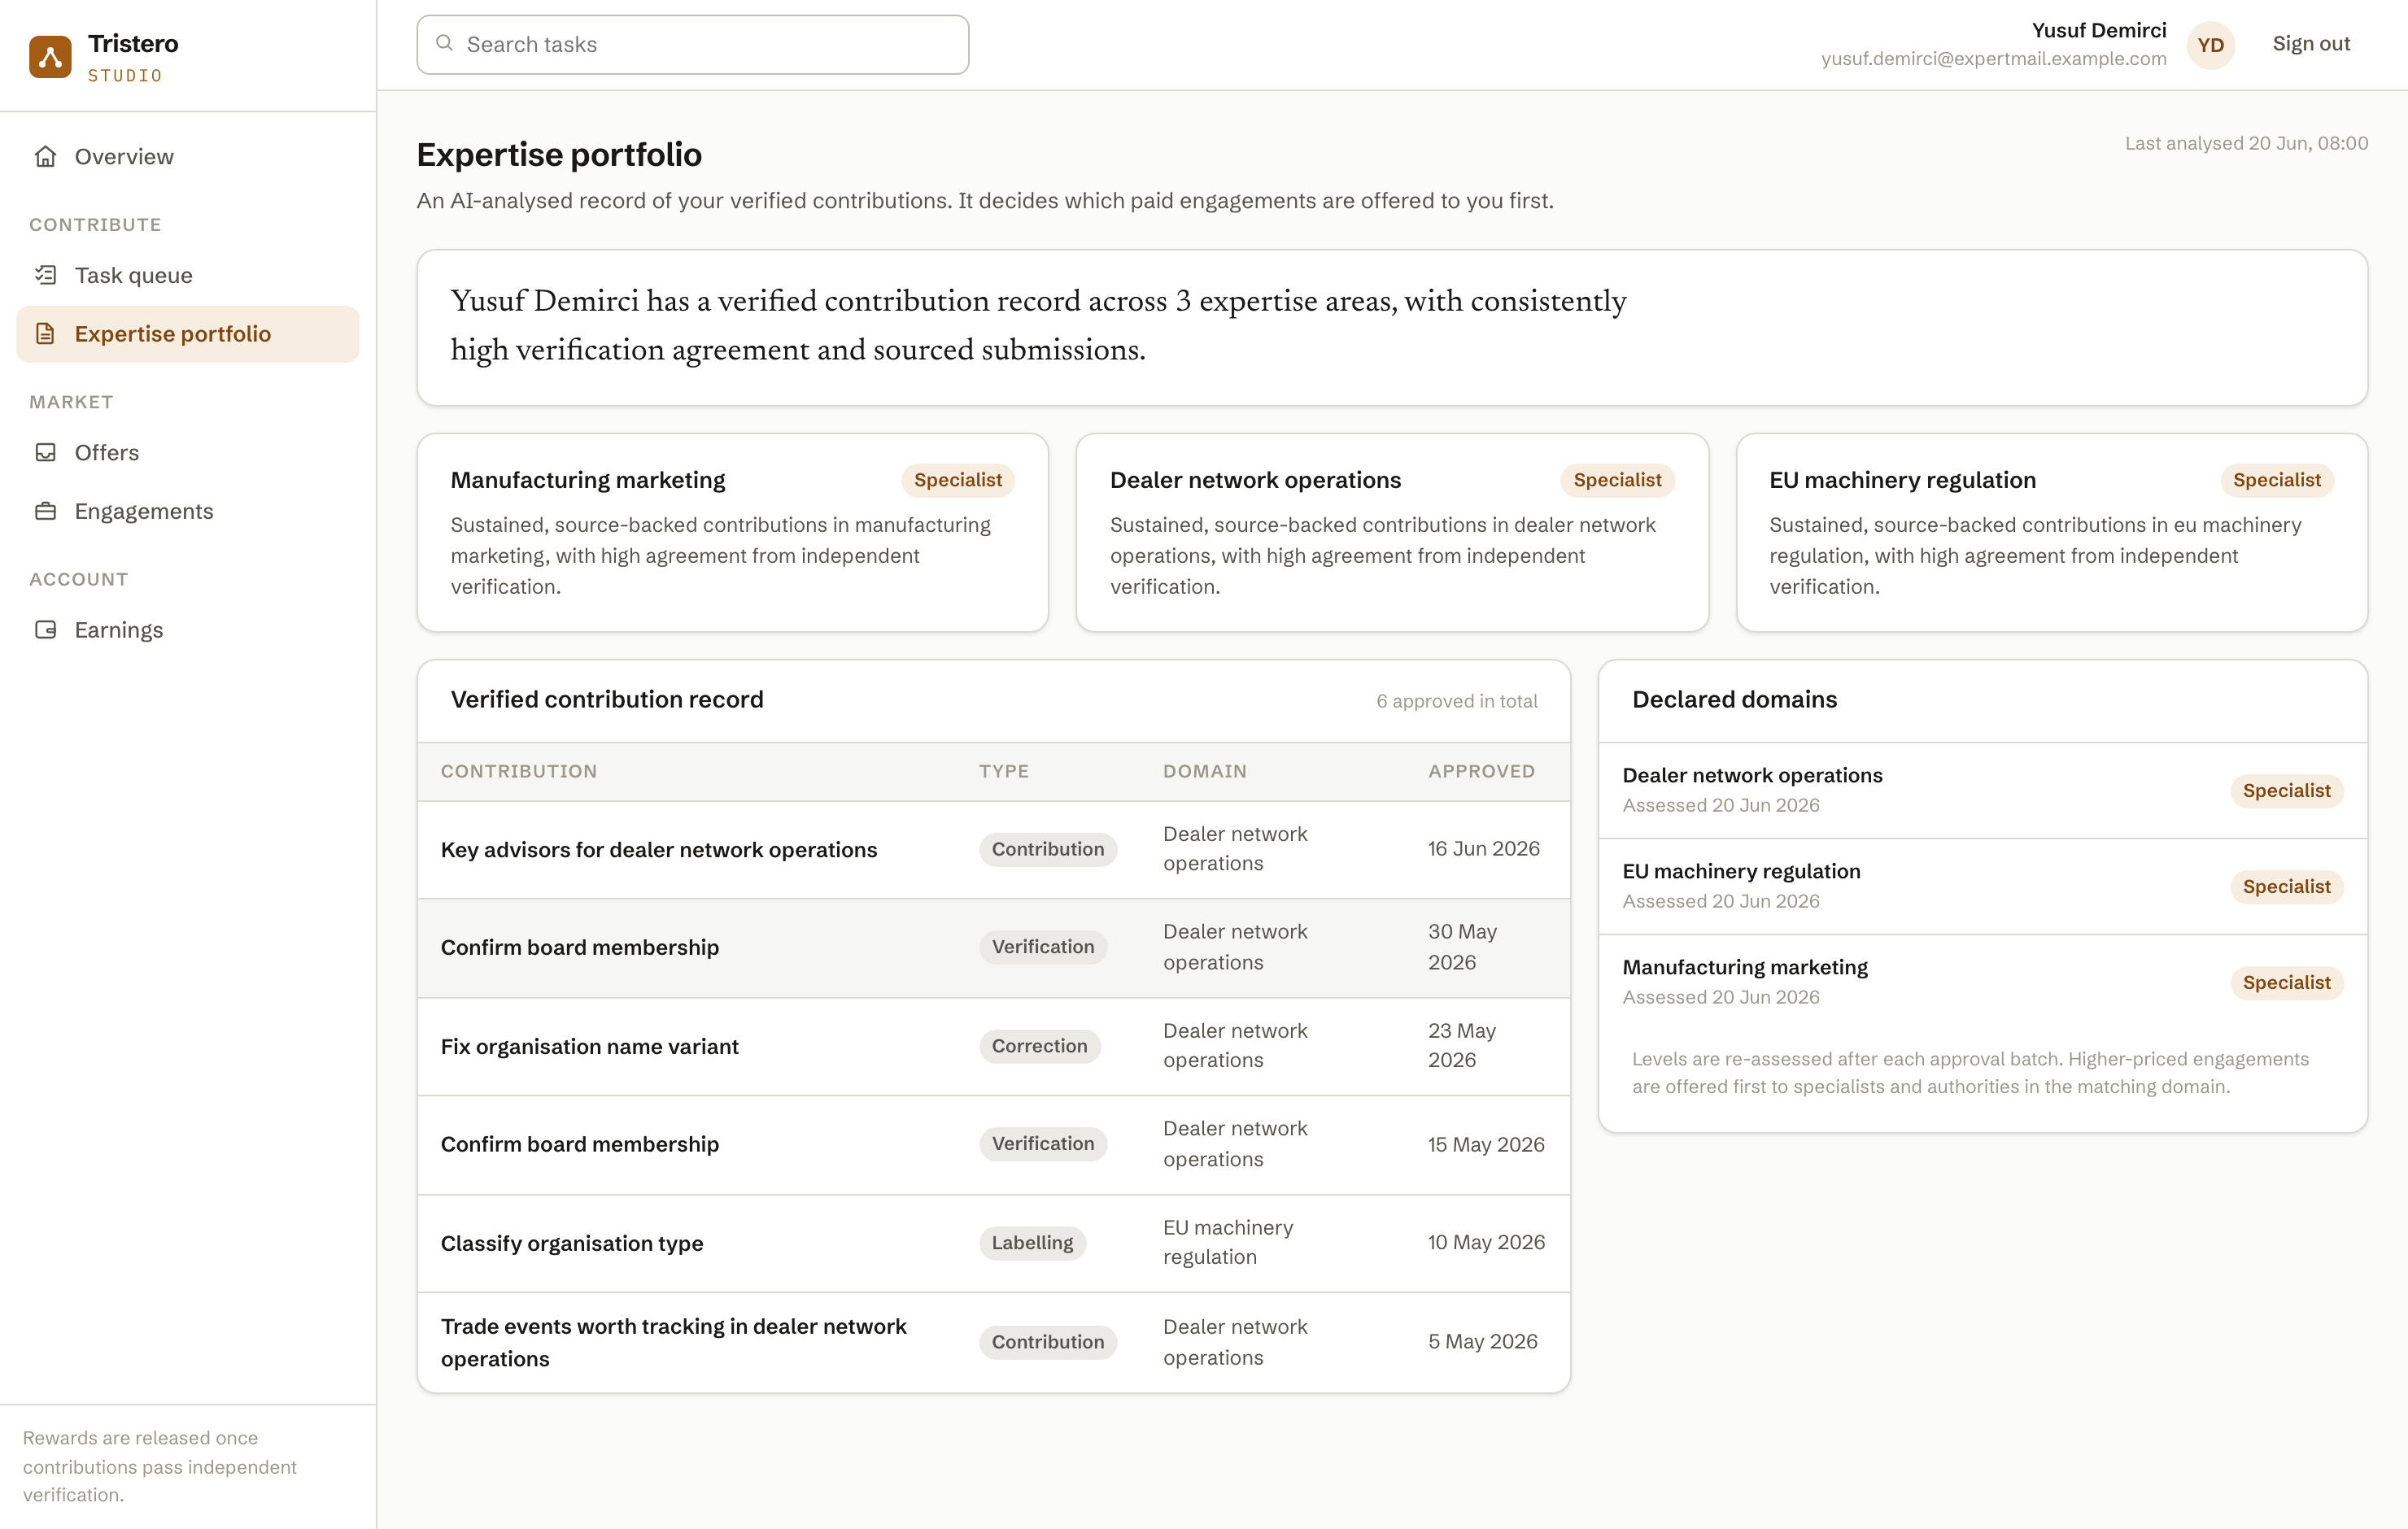
Task: Click the Declared domains heading
Action: 1734,700
